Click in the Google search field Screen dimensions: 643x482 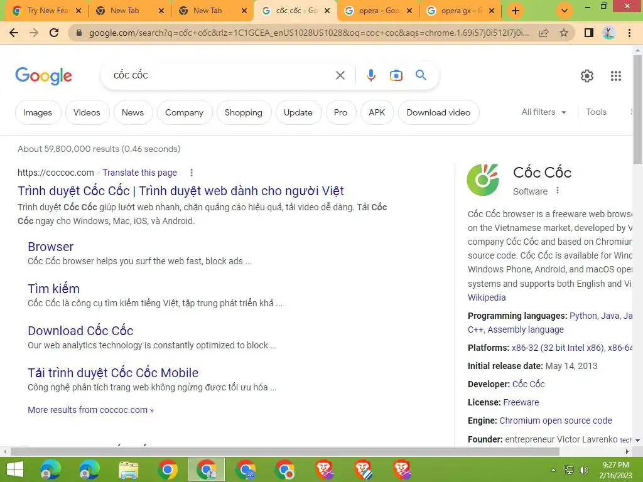(222, 75)
